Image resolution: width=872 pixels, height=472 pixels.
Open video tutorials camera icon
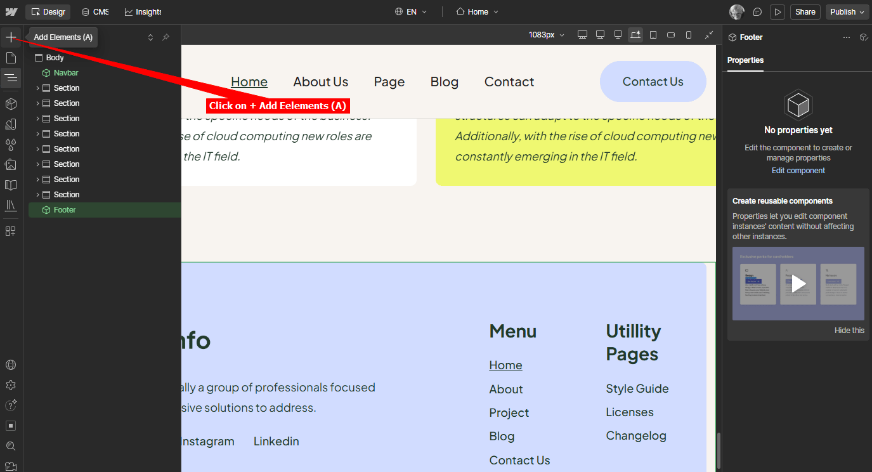tap(11, 466)
